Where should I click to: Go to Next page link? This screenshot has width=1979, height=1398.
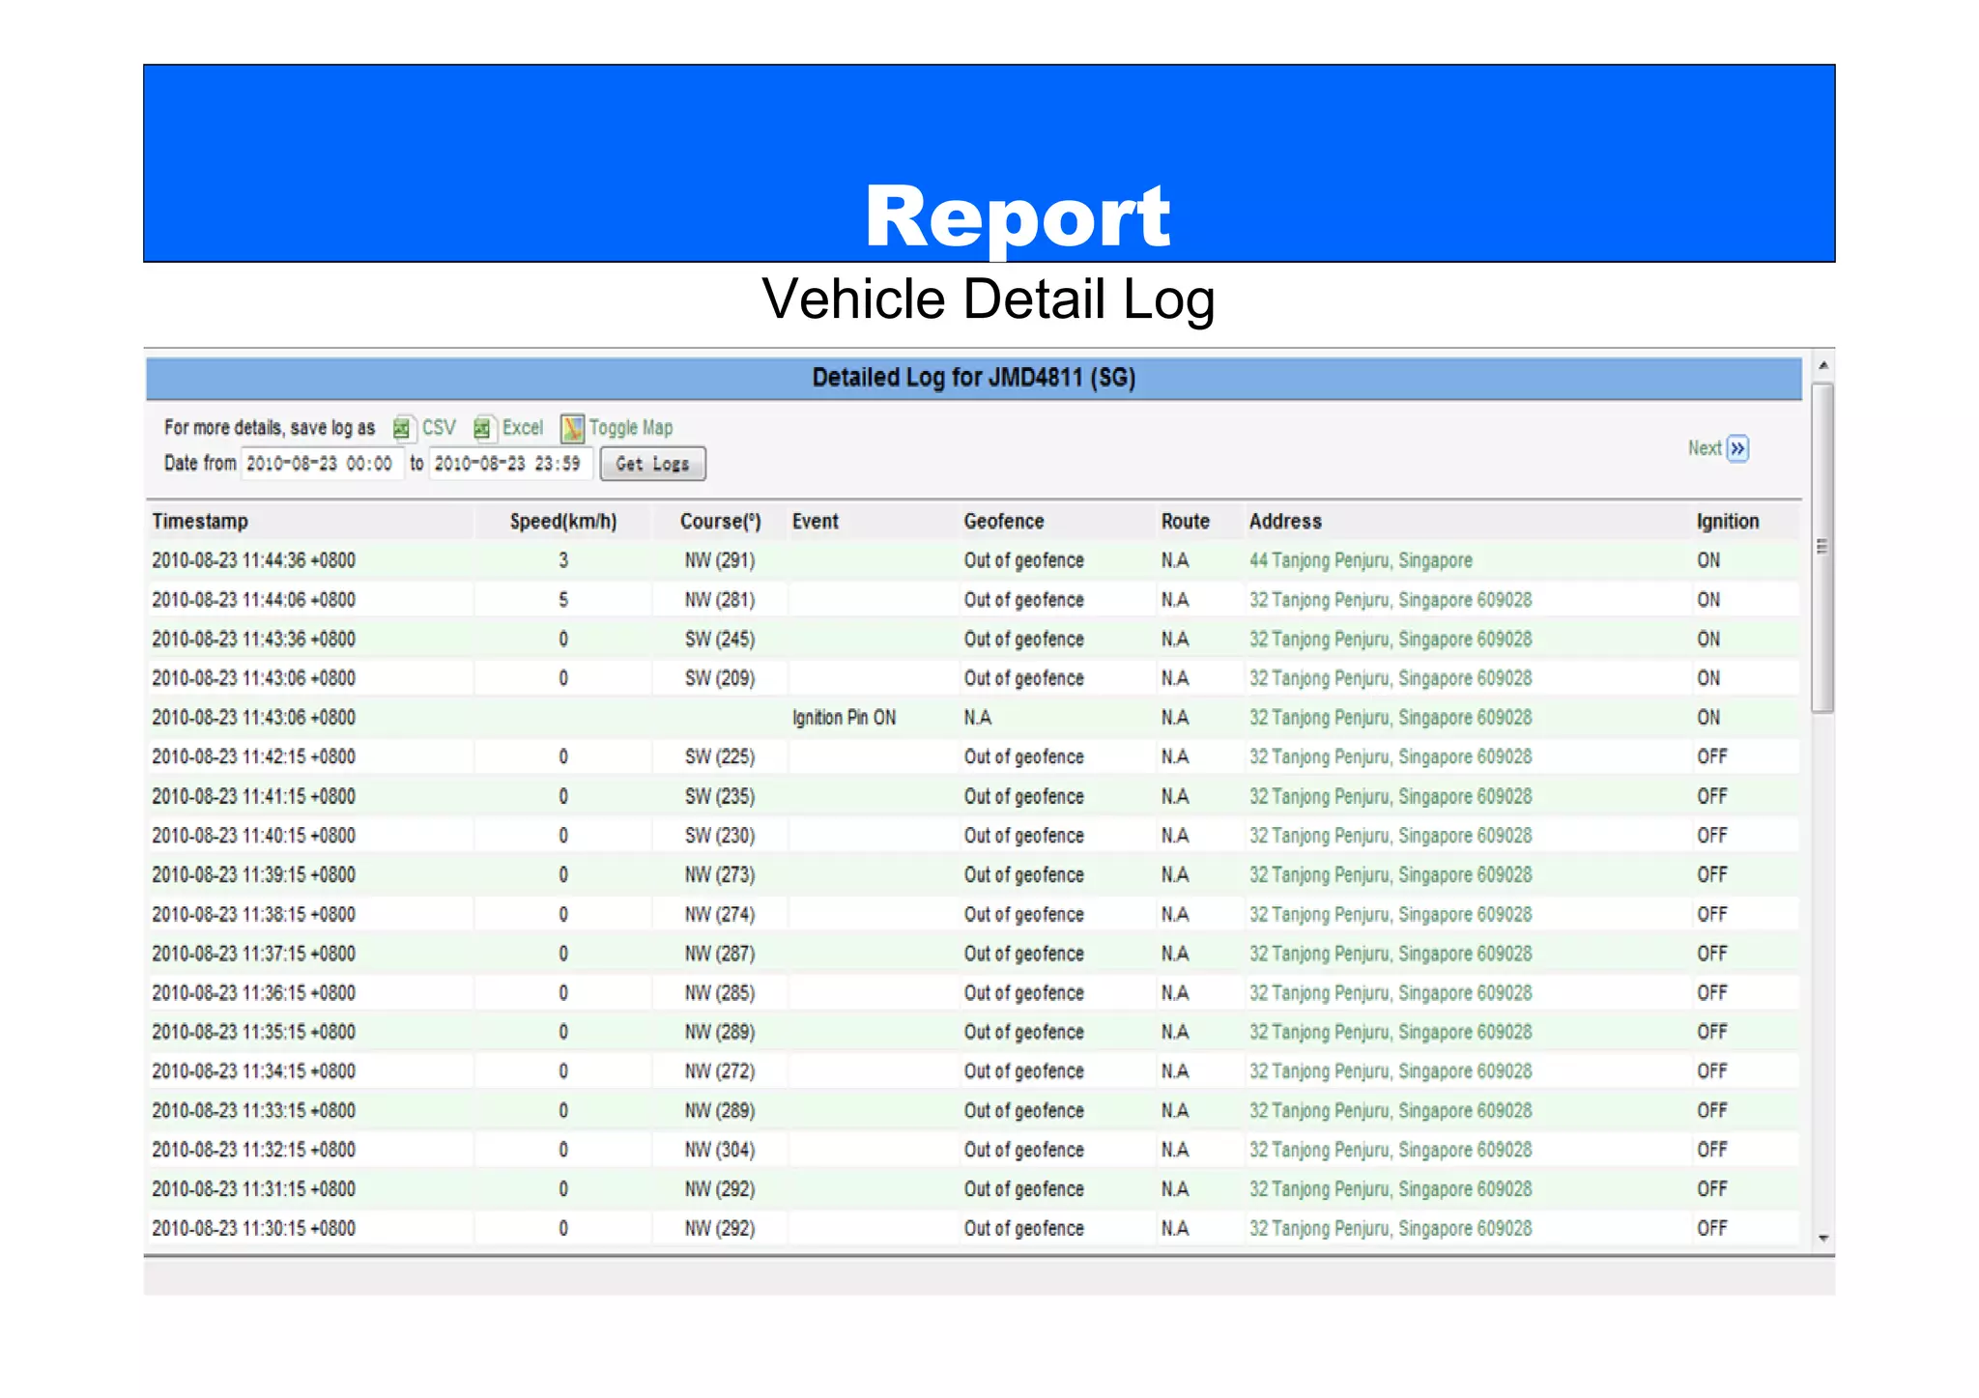(x=1705, y=448)
